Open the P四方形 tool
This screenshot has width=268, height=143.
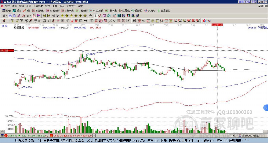point(38,10)
